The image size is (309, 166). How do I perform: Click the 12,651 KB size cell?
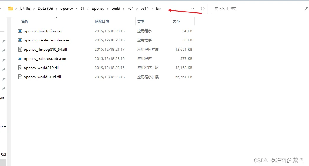pyautogui.click(x=184, y=49)
